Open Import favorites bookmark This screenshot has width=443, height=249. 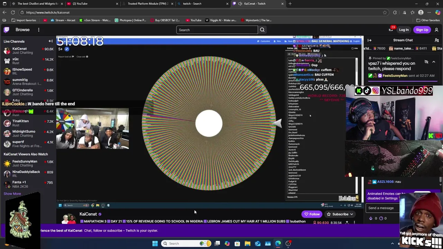24,20
